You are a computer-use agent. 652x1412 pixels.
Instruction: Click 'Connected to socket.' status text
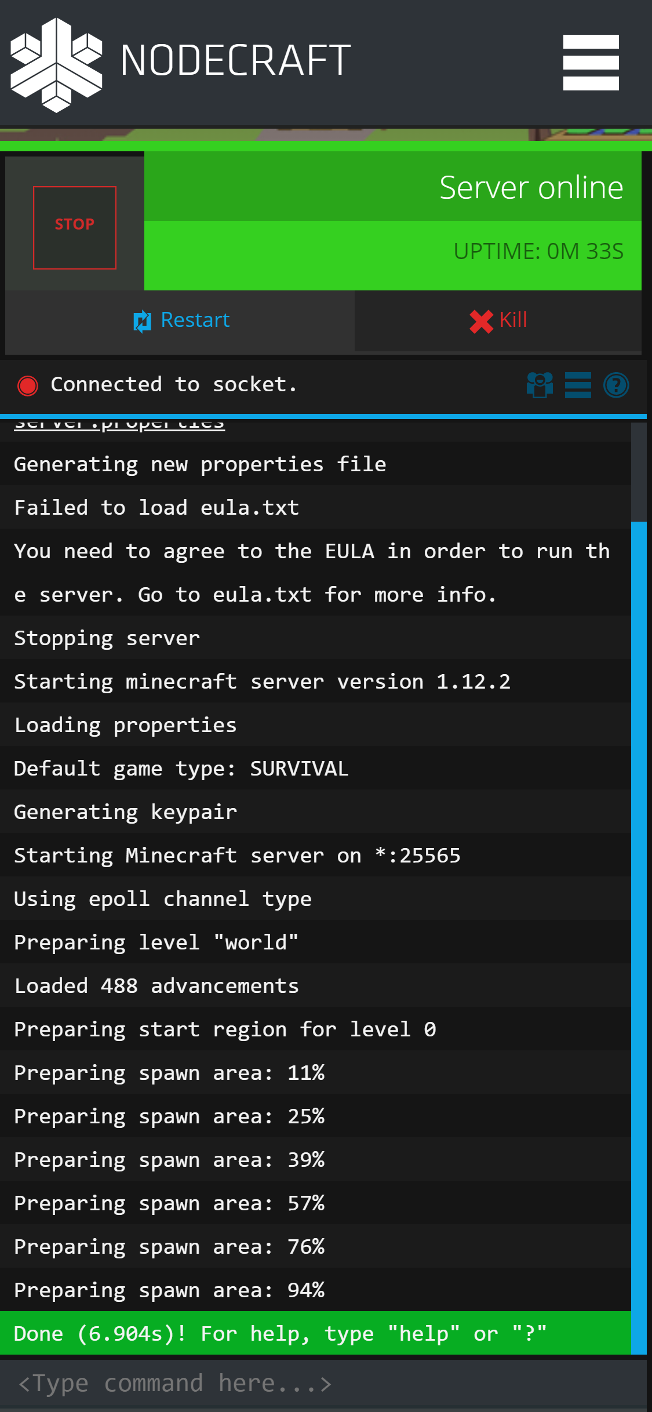(x=173, y=384)
